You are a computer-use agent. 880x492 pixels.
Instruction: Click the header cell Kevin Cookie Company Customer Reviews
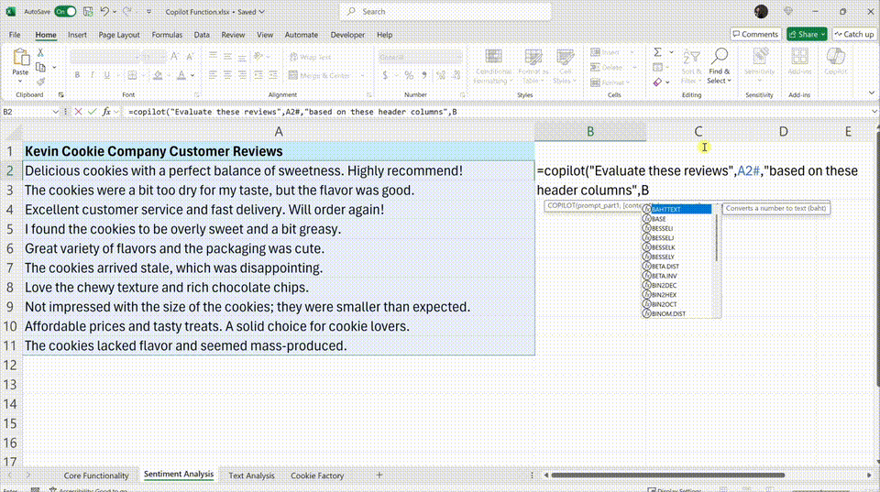point(279,151)
